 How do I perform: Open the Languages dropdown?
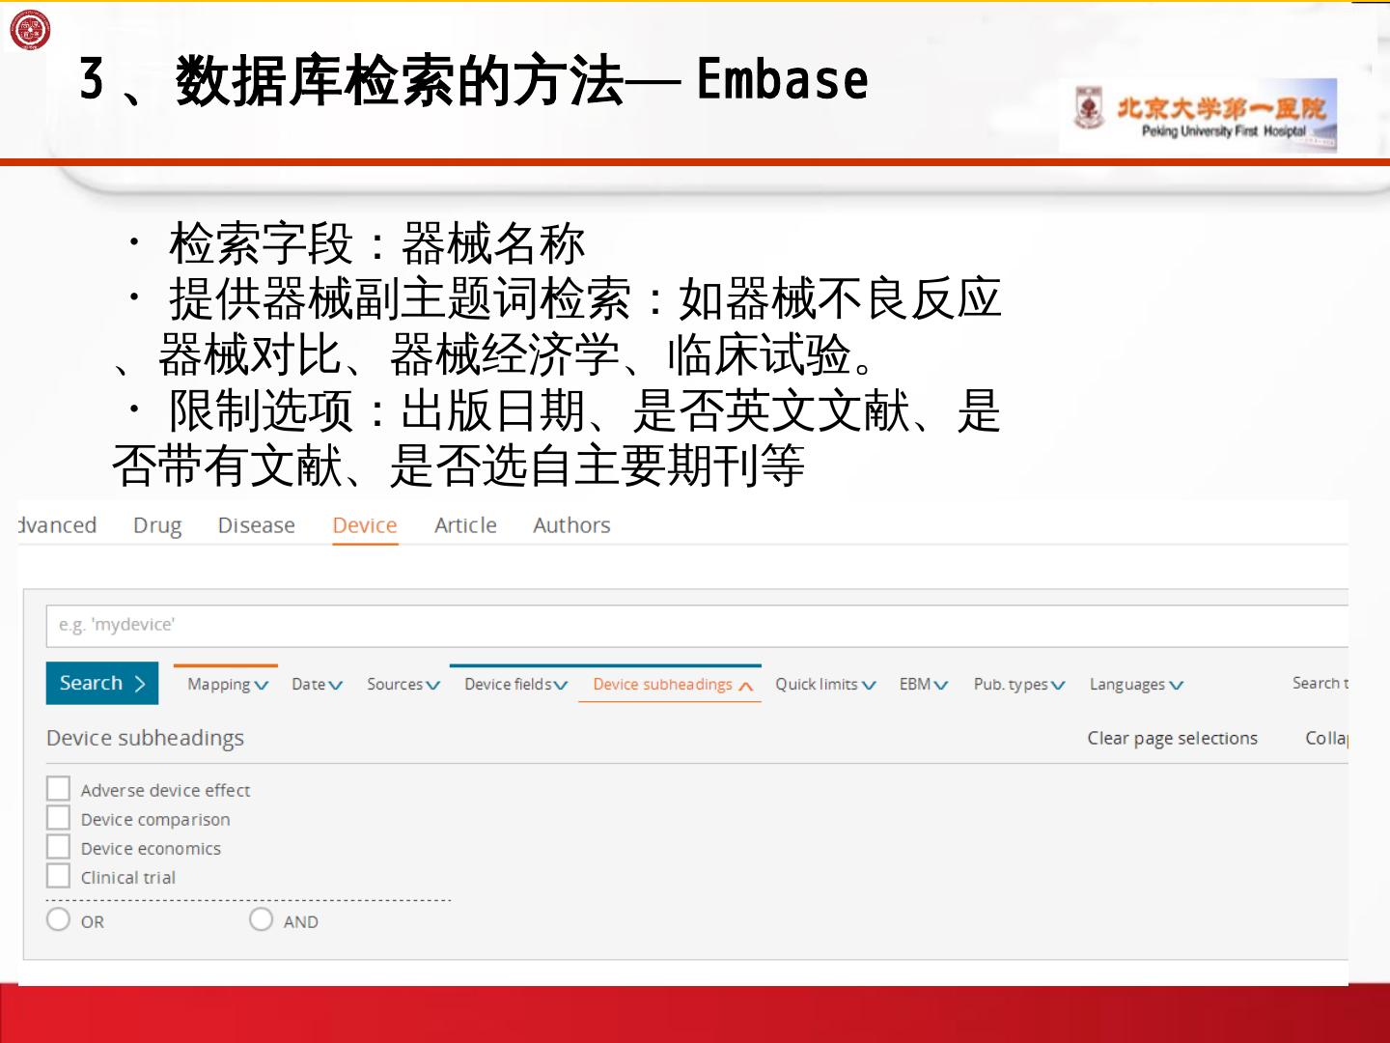[1136, 685]
